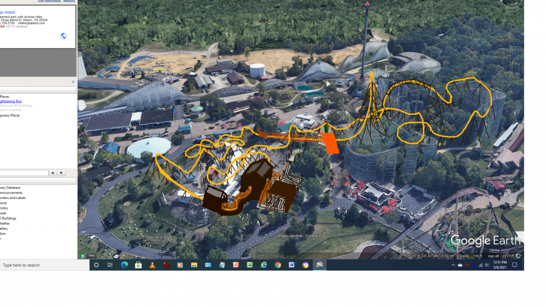Select the 3D Buildings layer
The height and width of the screenshot is (307, 546).
[x=8, y=218]
